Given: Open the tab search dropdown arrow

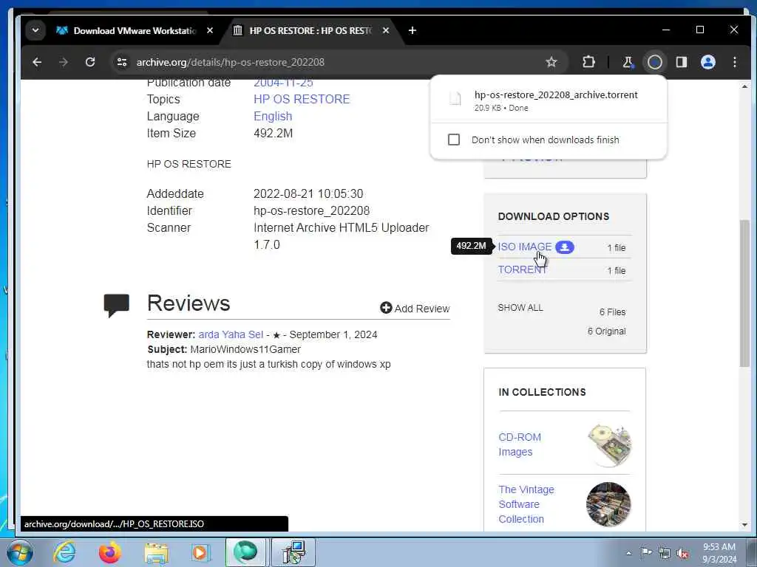Looking at the screenshot, I should pos(35,30).
